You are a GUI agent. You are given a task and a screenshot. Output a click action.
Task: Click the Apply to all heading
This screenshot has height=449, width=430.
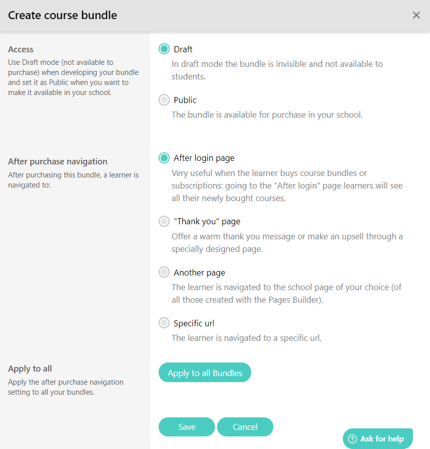29,368
